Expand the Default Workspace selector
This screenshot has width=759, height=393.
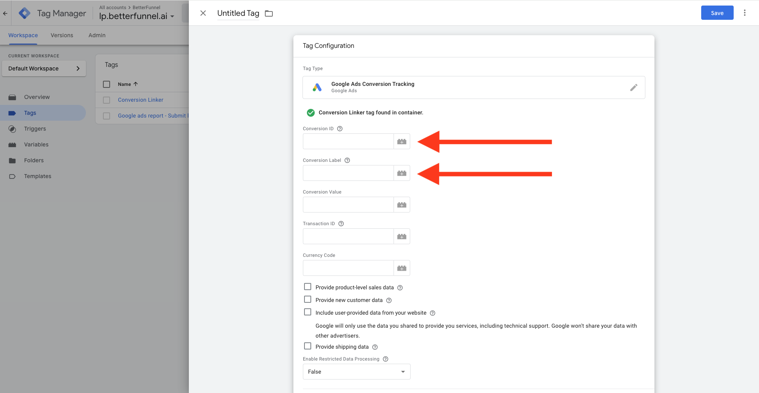[44, 68]
